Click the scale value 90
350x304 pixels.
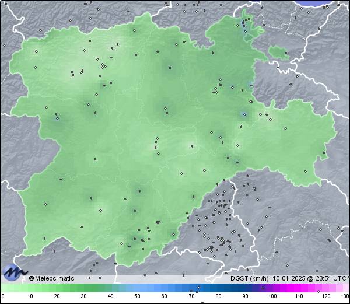pyautogui.click(x=246, y=296)
